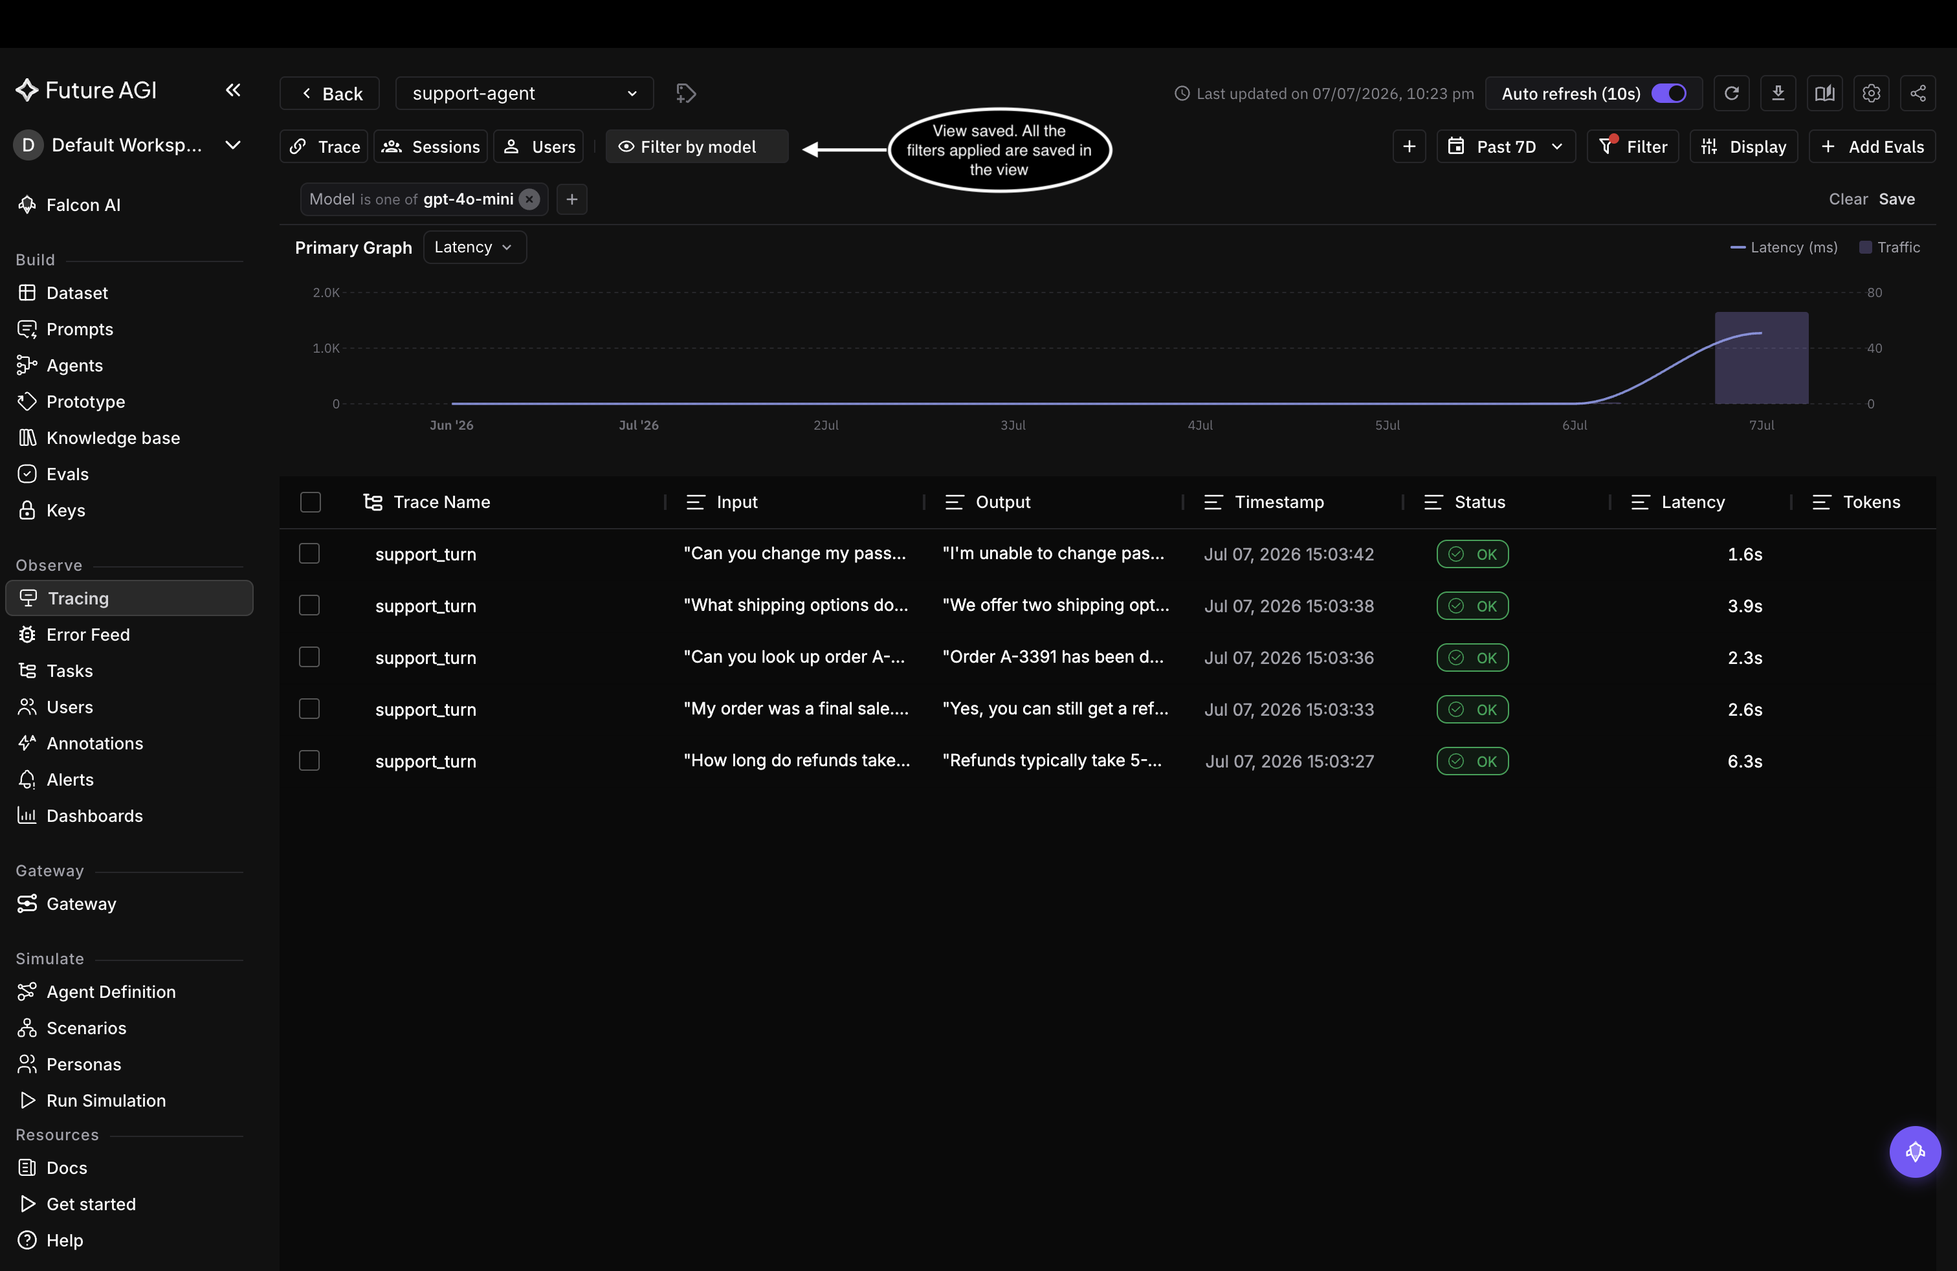Click Save to save the view
This screenshot has height=1271, width=1957.
click(1896, 199)
